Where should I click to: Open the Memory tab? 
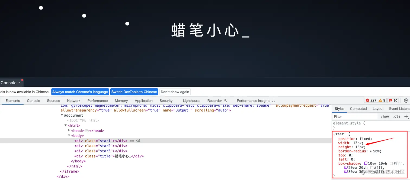121,101
